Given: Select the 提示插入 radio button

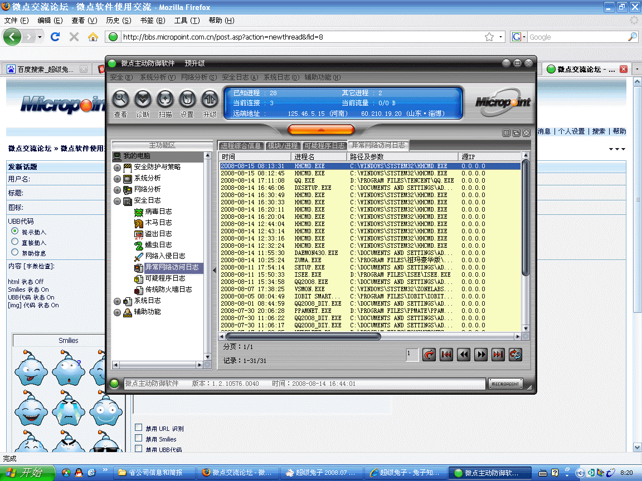Looking at the screenshot, I should [14, 231].
